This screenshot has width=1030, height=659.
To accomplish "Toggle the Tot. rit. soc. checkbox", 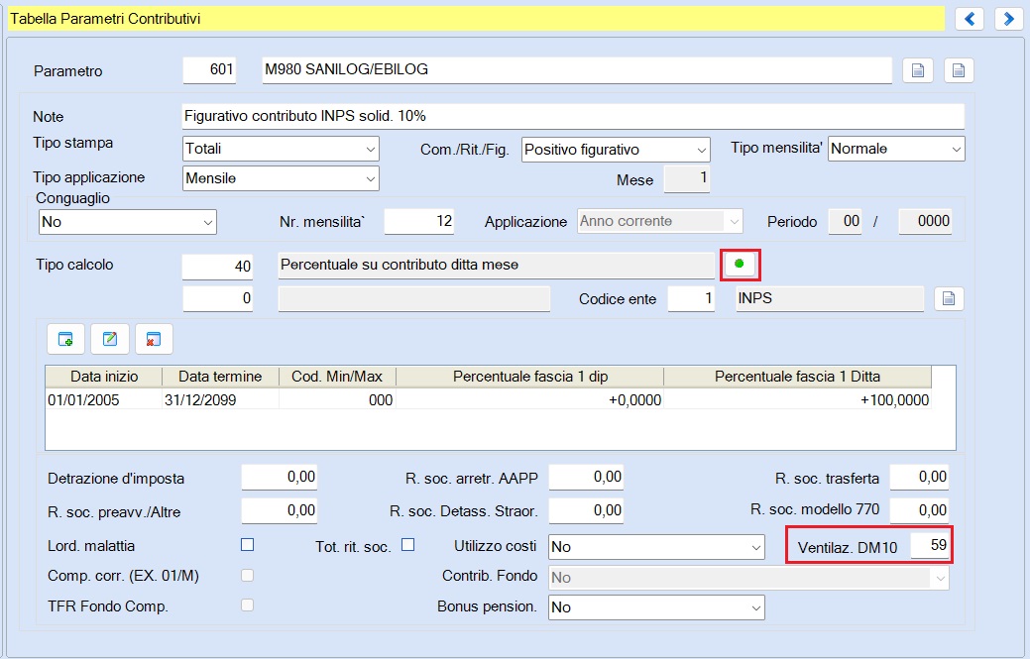I will click(x=407, y=545).
